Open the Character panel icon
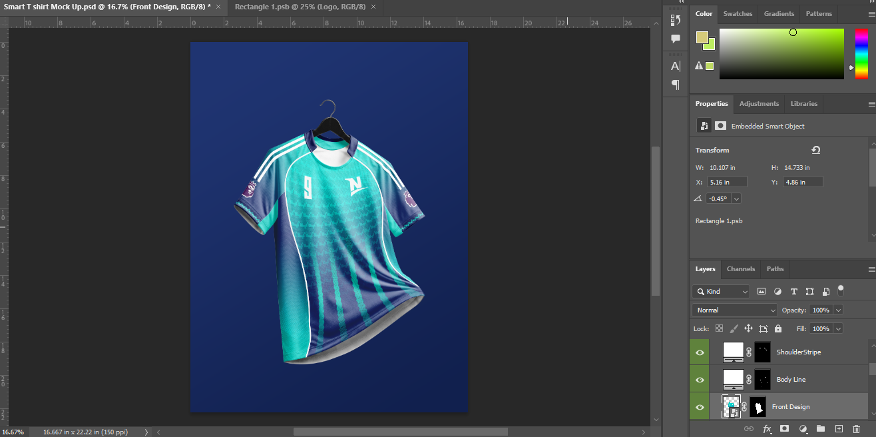 [676, 66]
